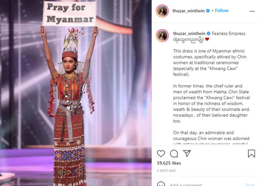The height and width of the screenshot is (186, 258).
Task: Click the verified badge in caption
Action: [208, 33]
